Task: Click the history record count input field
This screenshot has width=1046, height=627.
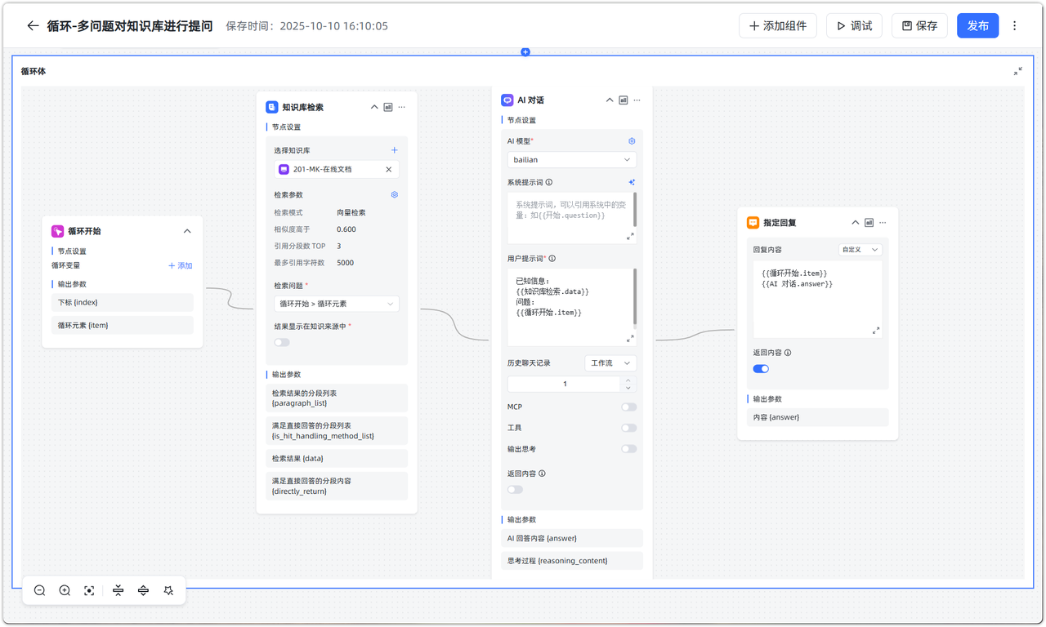Action: point(564,384)
